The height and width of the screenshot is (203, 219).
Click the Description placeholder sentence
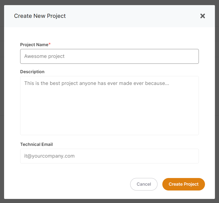click(x=96, y=83)
